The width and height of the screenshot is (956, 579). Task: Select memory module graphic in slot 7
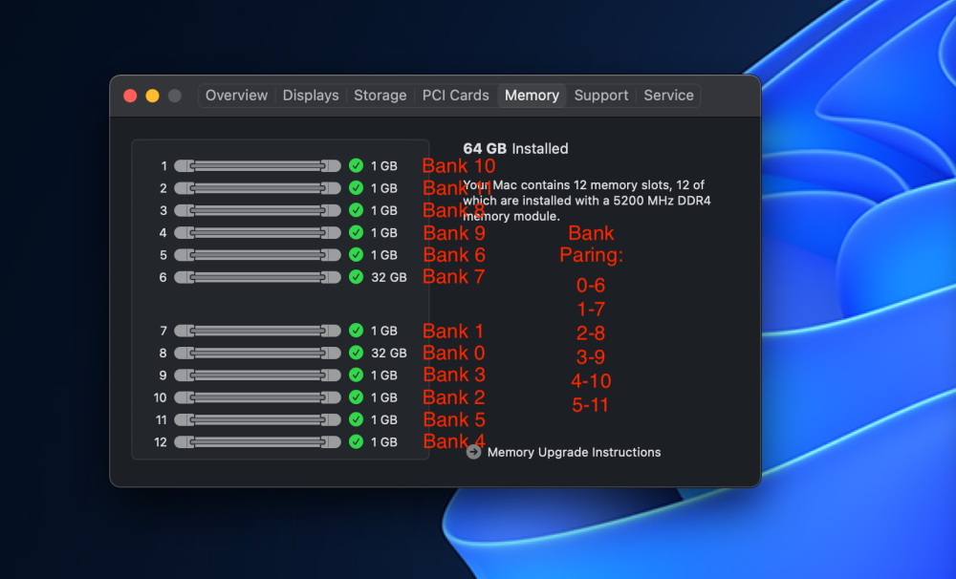[x=257, y=331]
